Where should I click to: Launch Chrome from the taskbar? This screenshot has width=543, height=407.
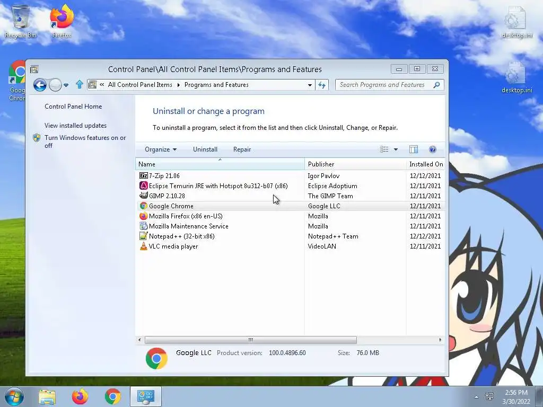(x=113, y=396)
